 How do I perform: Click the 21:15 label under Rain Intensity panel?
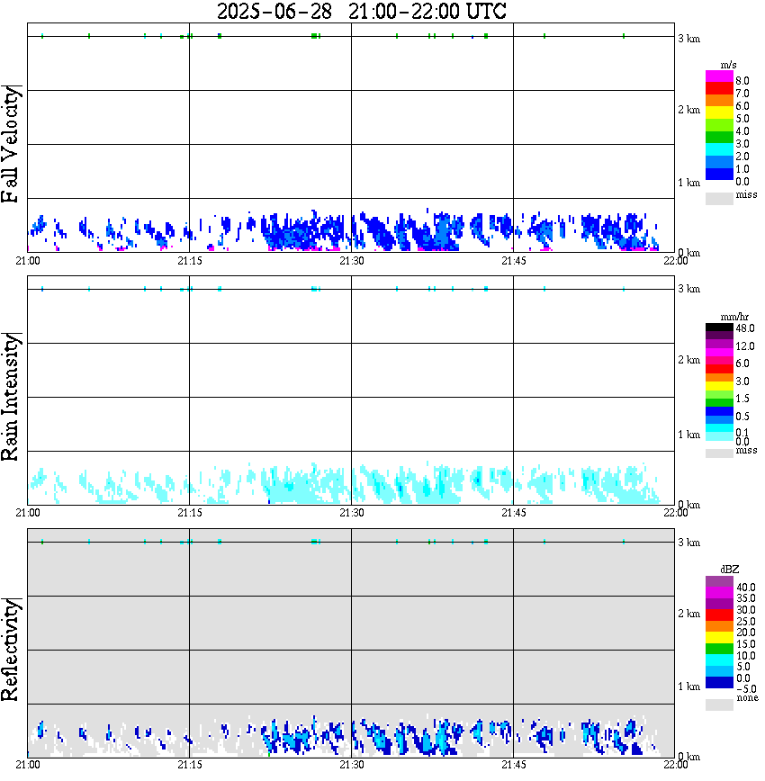click(x=190, y=513)
